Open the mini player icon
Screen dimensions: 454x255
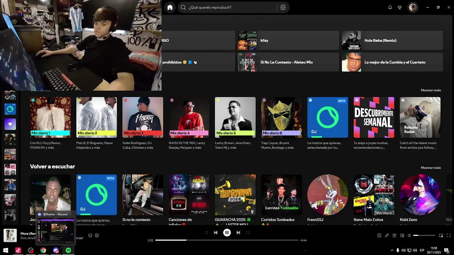click(441, 236)
